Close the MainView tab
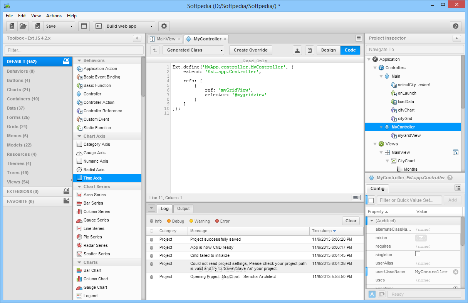The width and height of the screenshot is (468, 303). [179, 39]
